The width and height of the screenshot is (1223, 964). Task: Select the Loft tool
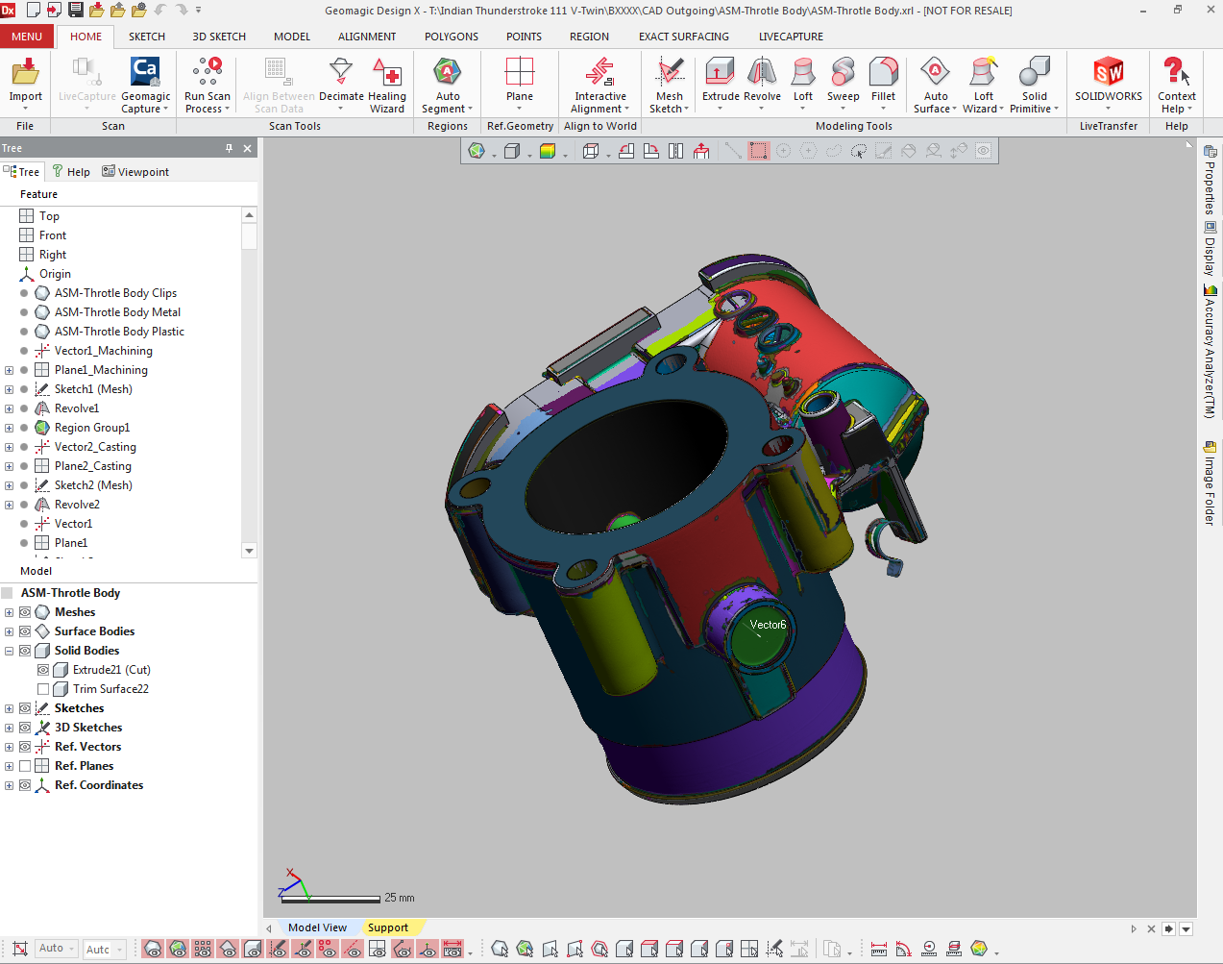[x=803, y=80]
